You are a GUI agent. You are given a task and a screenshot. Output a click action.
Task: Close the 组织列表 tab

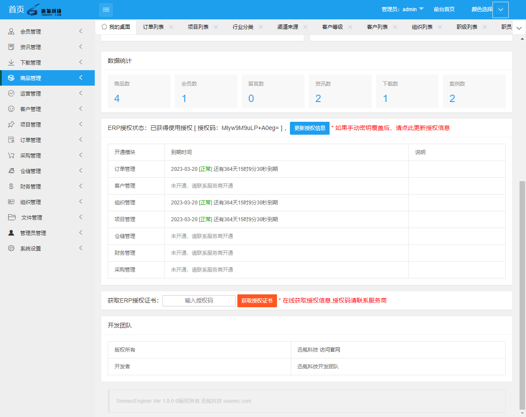(x=440, y=27)
